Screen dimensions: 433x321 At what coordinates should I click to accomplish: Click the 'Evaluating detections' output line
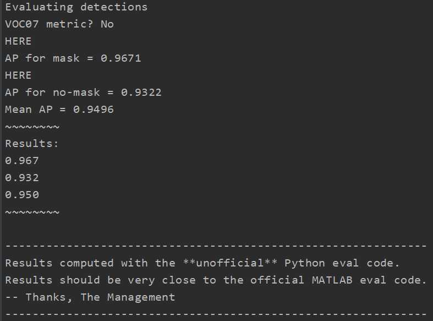click(x=76, y=7)
